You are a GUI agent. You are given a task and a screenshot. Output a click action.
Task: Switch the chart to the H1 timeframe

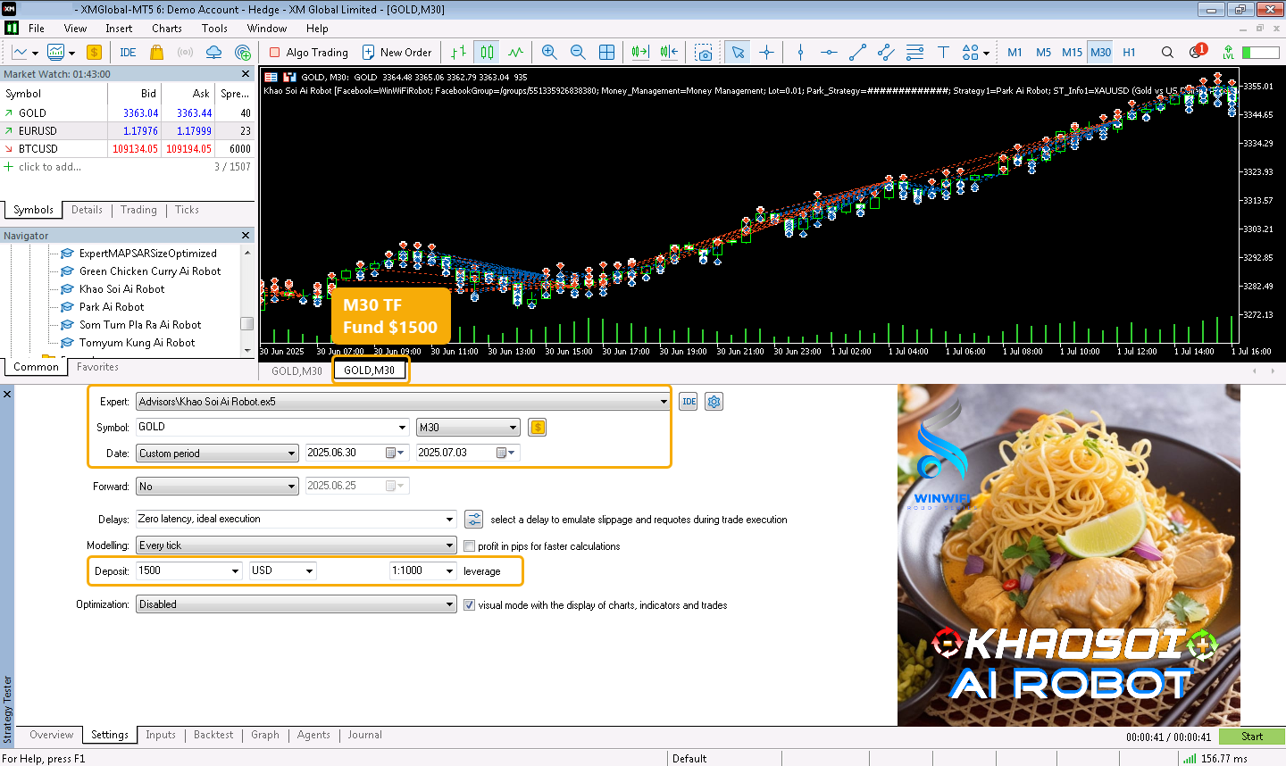click(1129, 53)
